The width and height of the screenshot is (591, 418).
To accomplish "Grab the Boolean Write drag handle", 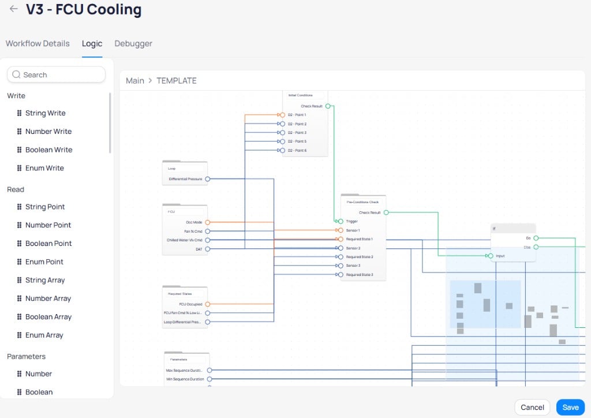I will pyautogui.click(x=19, y=150).
